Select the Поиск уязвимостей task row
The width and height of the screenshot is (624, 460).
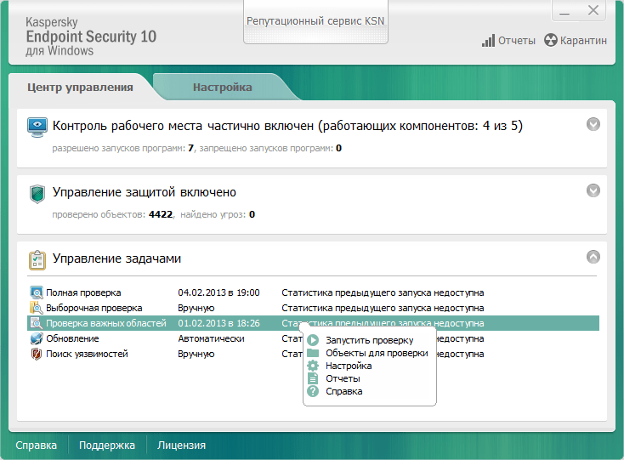click(x=313, y=354)
